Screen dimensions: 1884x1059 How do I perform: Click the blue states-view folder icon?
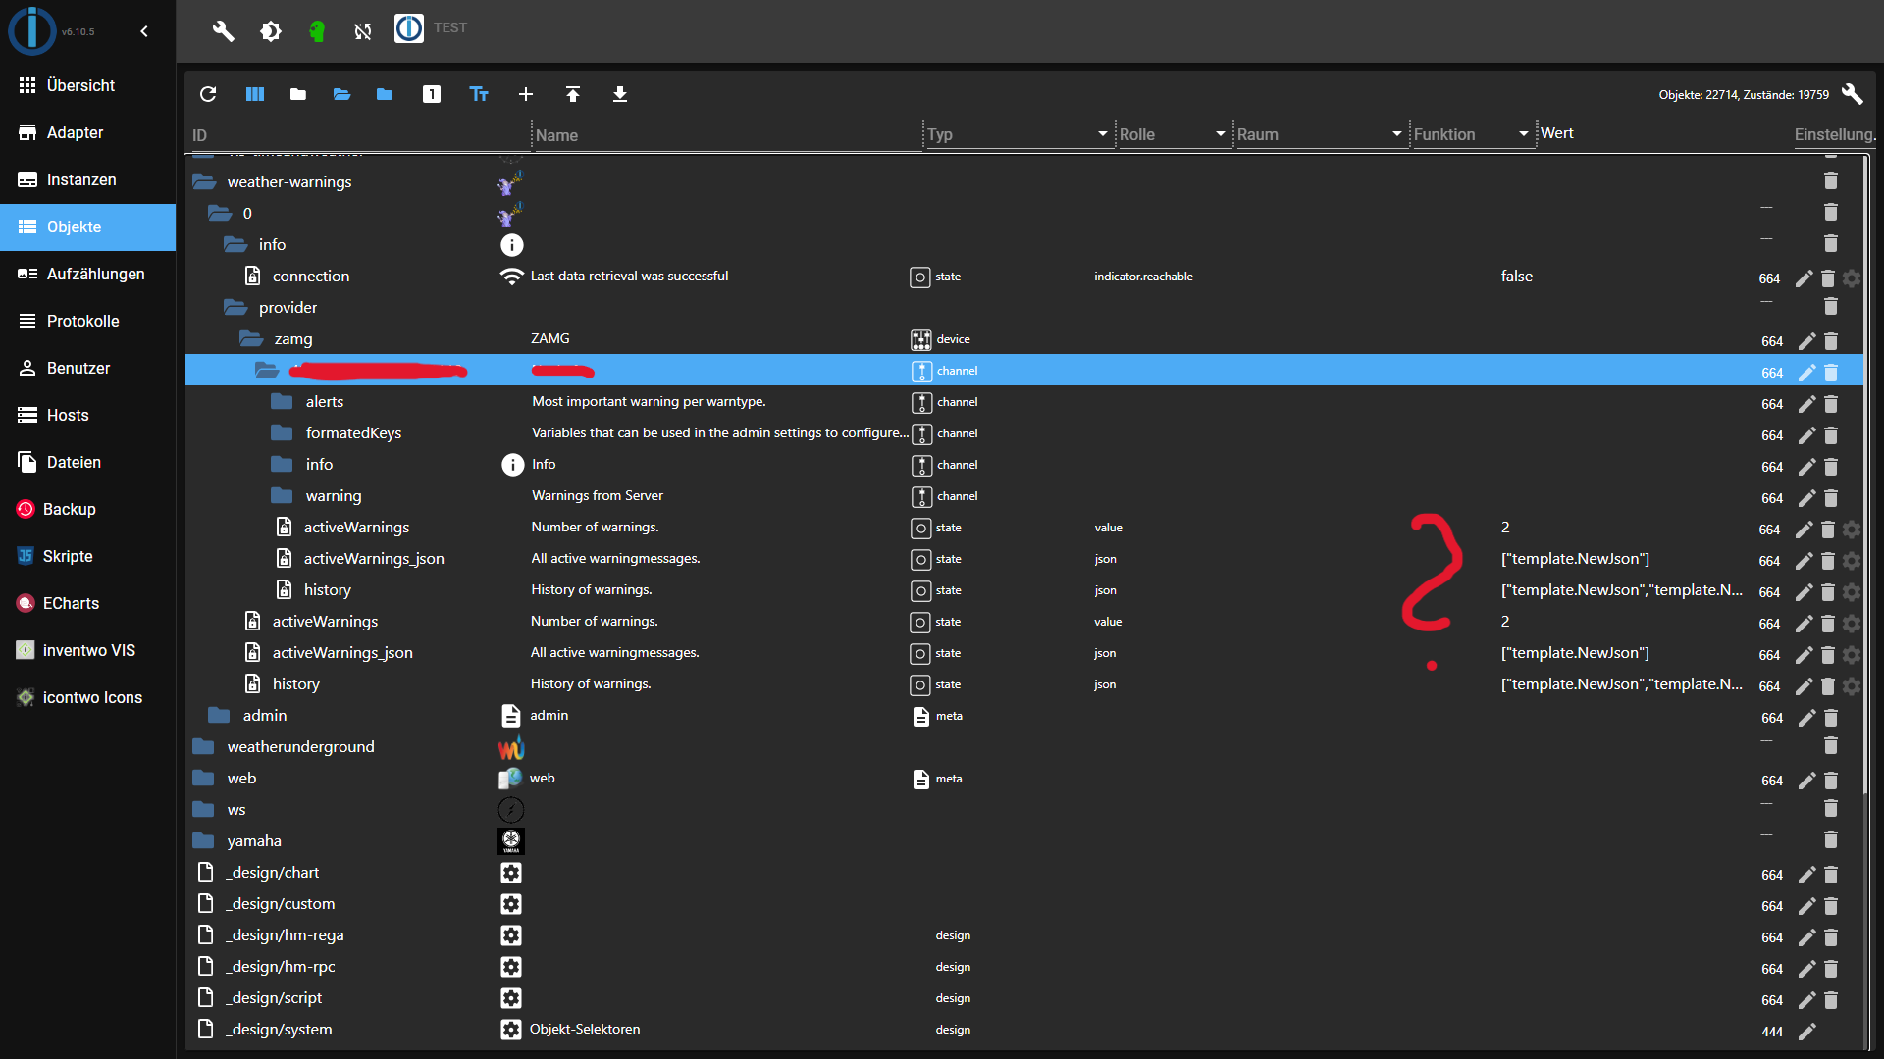(385, 94)
